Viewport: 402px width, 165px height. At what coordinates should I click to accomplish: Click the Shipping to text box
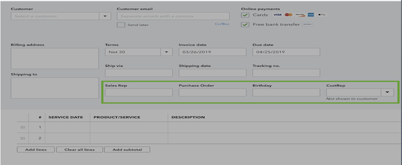point(55,88)
